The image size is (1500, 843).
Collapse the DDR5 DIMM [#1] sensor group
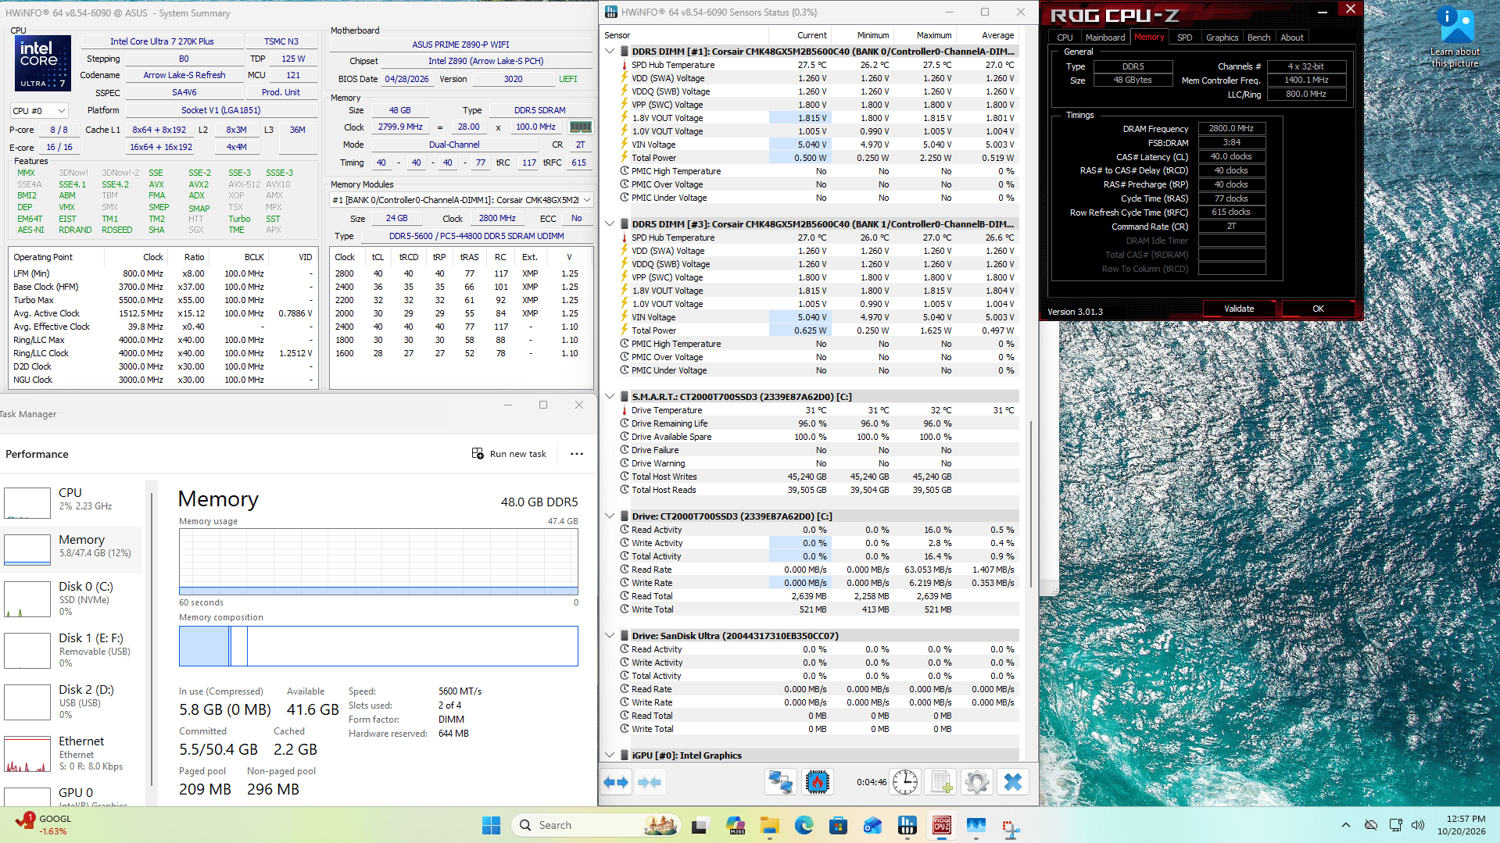tap(610, 52)
